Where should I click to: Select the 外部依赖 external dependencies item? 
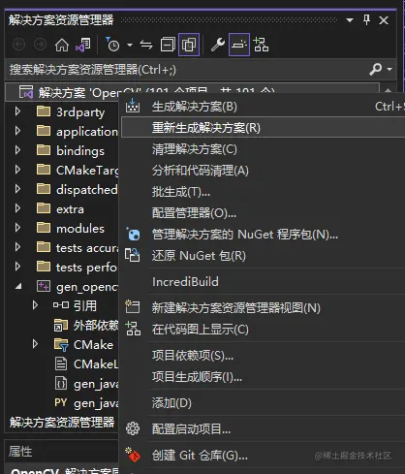coord(96,326)
